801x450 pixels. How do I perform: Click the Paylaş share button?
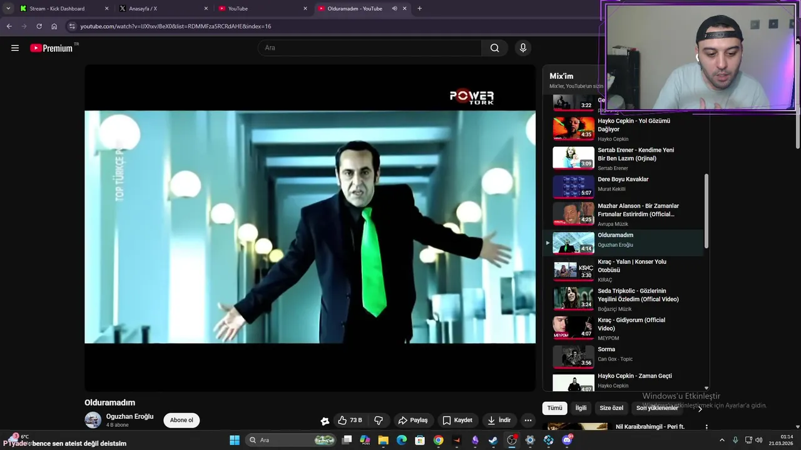click(x=413, y=420)
